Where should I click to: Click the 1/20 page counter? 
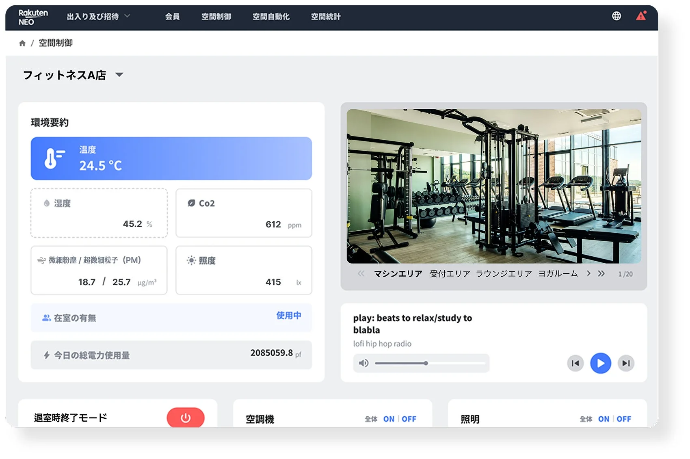click(625, 274)
